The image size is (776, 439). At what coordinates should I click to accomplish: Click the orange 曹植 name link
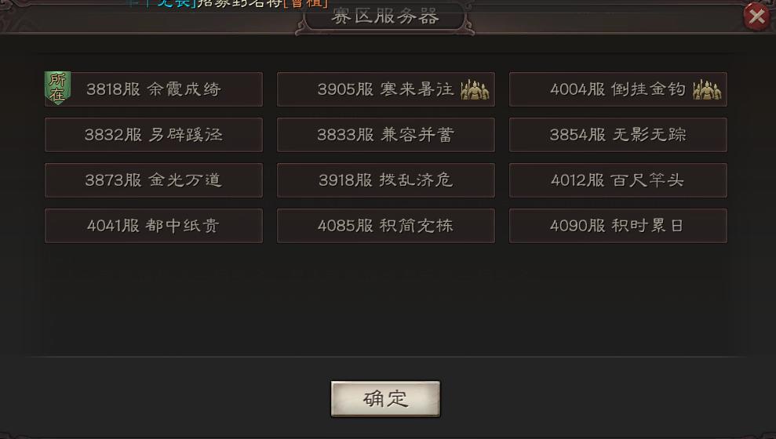[306, 3]
